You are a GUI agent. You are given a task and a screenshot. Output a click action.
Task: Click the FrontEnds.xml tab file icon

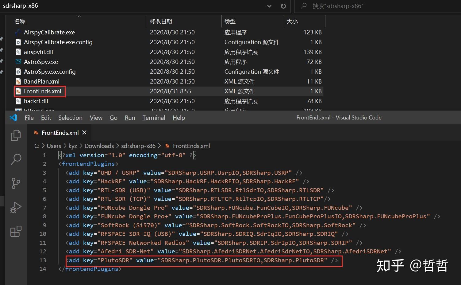coord(36,133)
